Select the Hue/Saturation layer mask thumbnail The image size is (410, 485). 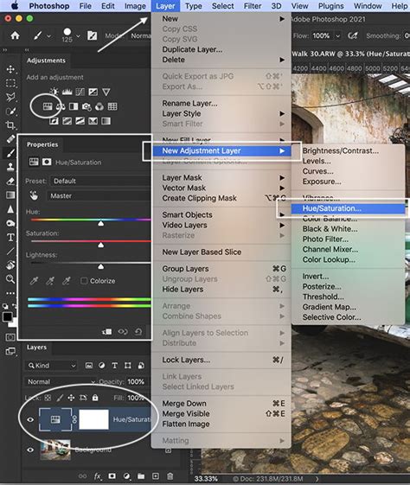coord(93,420)
